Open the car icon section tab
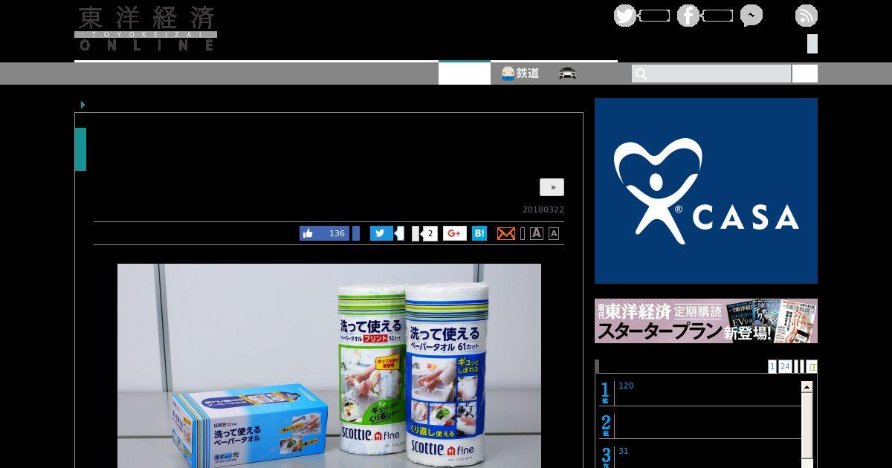 [568, 74]
